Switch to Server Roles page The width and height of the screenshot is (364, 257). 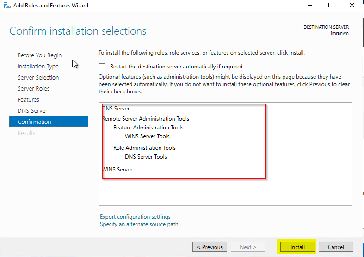(x=33, y=88)
